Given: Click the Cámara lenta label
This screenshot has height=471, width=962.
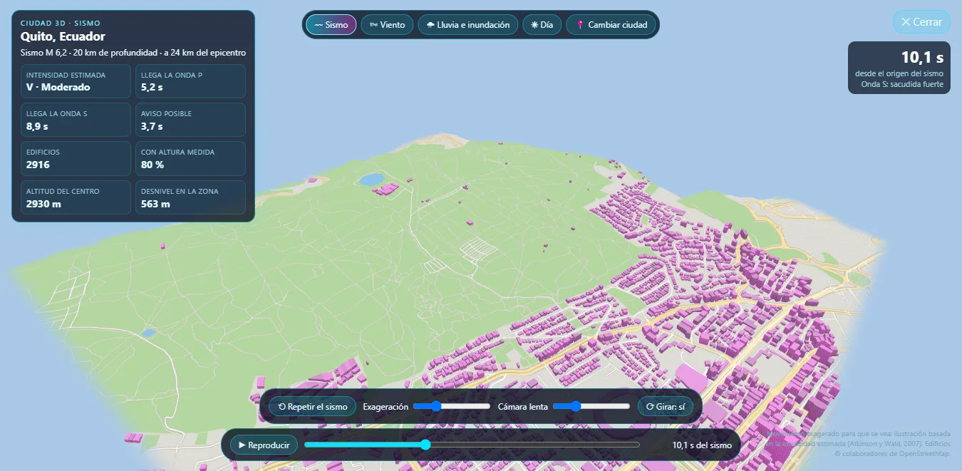Looking at the screenshot, I should [x=523, y=406].
